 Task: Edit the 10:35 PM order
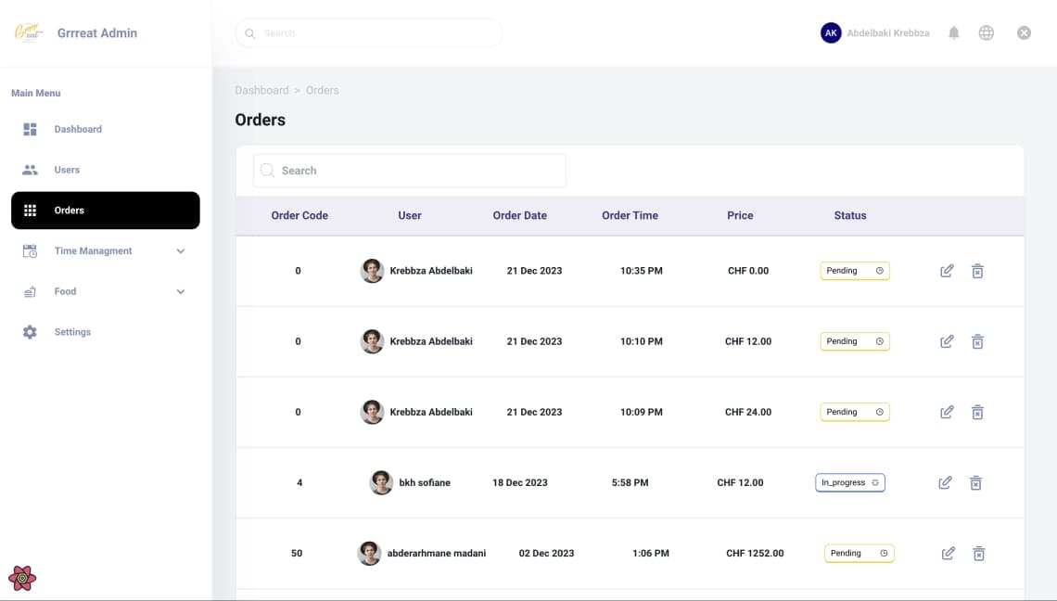(x=947, y=271)
